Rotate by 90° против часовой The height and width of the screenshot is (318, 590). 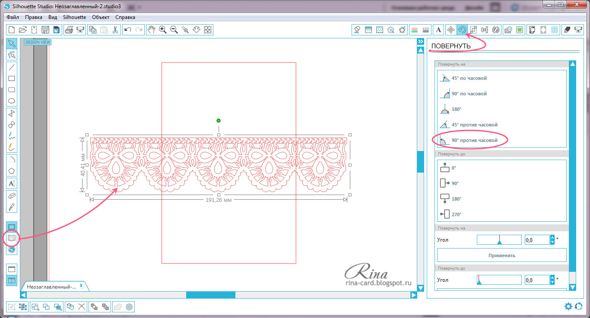(468, 140)
